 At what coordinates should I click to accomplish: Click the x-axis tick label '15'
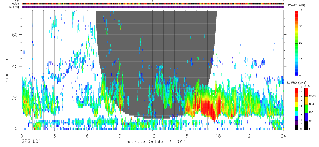click(185, 136)
